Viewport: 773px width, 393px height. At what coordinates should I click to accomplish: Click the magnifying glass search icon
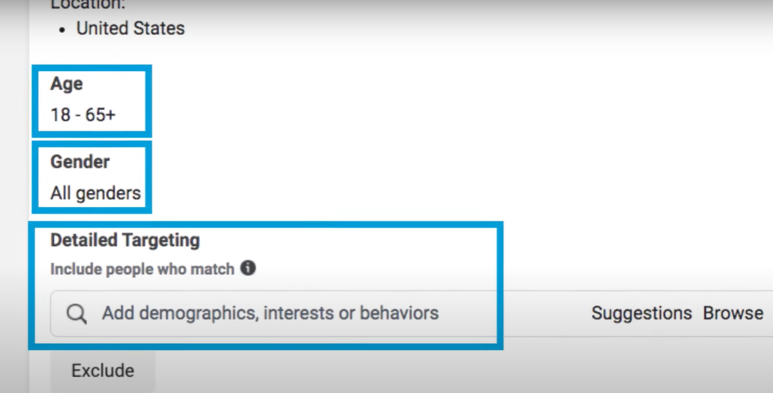[77, 313]
